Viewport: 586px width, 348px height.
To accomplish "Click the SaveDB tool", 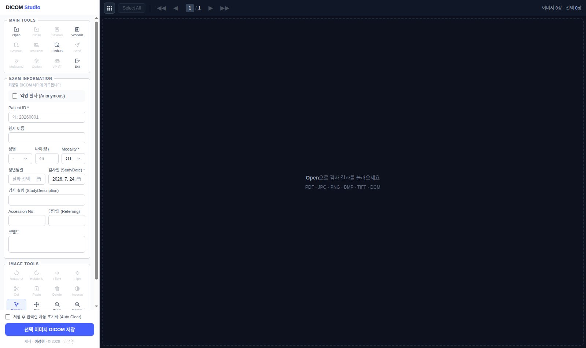I will [16, 47].
